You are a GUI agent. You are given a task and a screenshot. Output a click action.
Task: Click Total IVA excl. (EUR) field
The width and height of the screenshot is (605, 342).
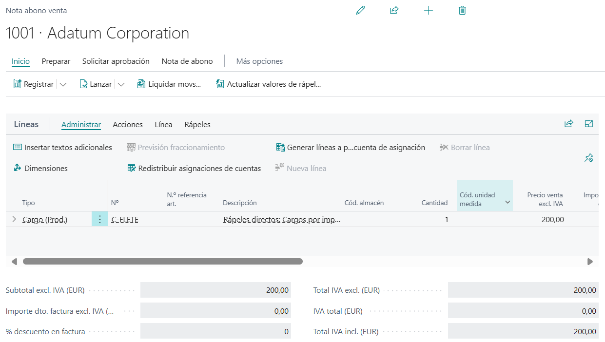523,290
